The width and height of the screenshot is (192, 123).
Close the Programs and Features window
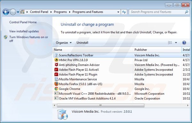(186, 5)
